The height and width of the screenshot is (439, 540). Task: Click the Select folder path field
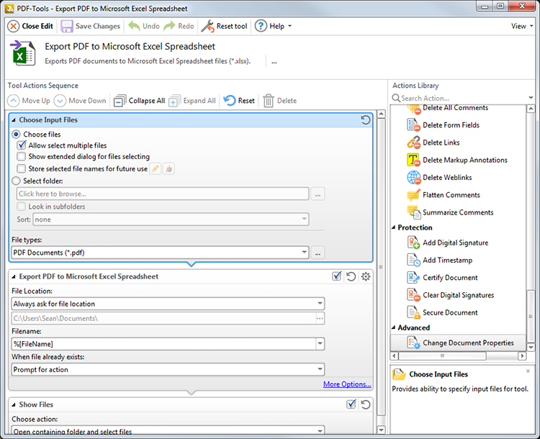pyautogui.click(x=163, y=194)
